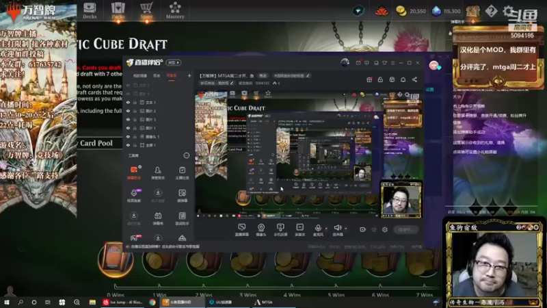
Task: Click the gold coins balance 20,550
Action: pos(411,11)
